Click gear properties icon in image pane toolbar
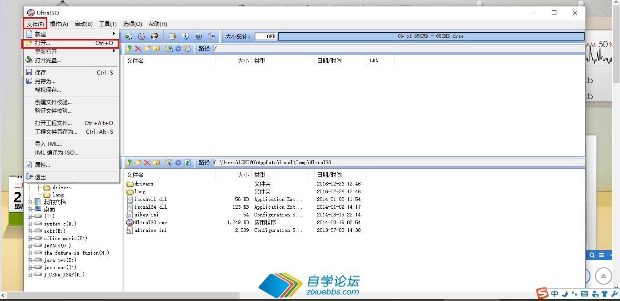620x301 pixels. pyautogui.click(x=178, y=49)
